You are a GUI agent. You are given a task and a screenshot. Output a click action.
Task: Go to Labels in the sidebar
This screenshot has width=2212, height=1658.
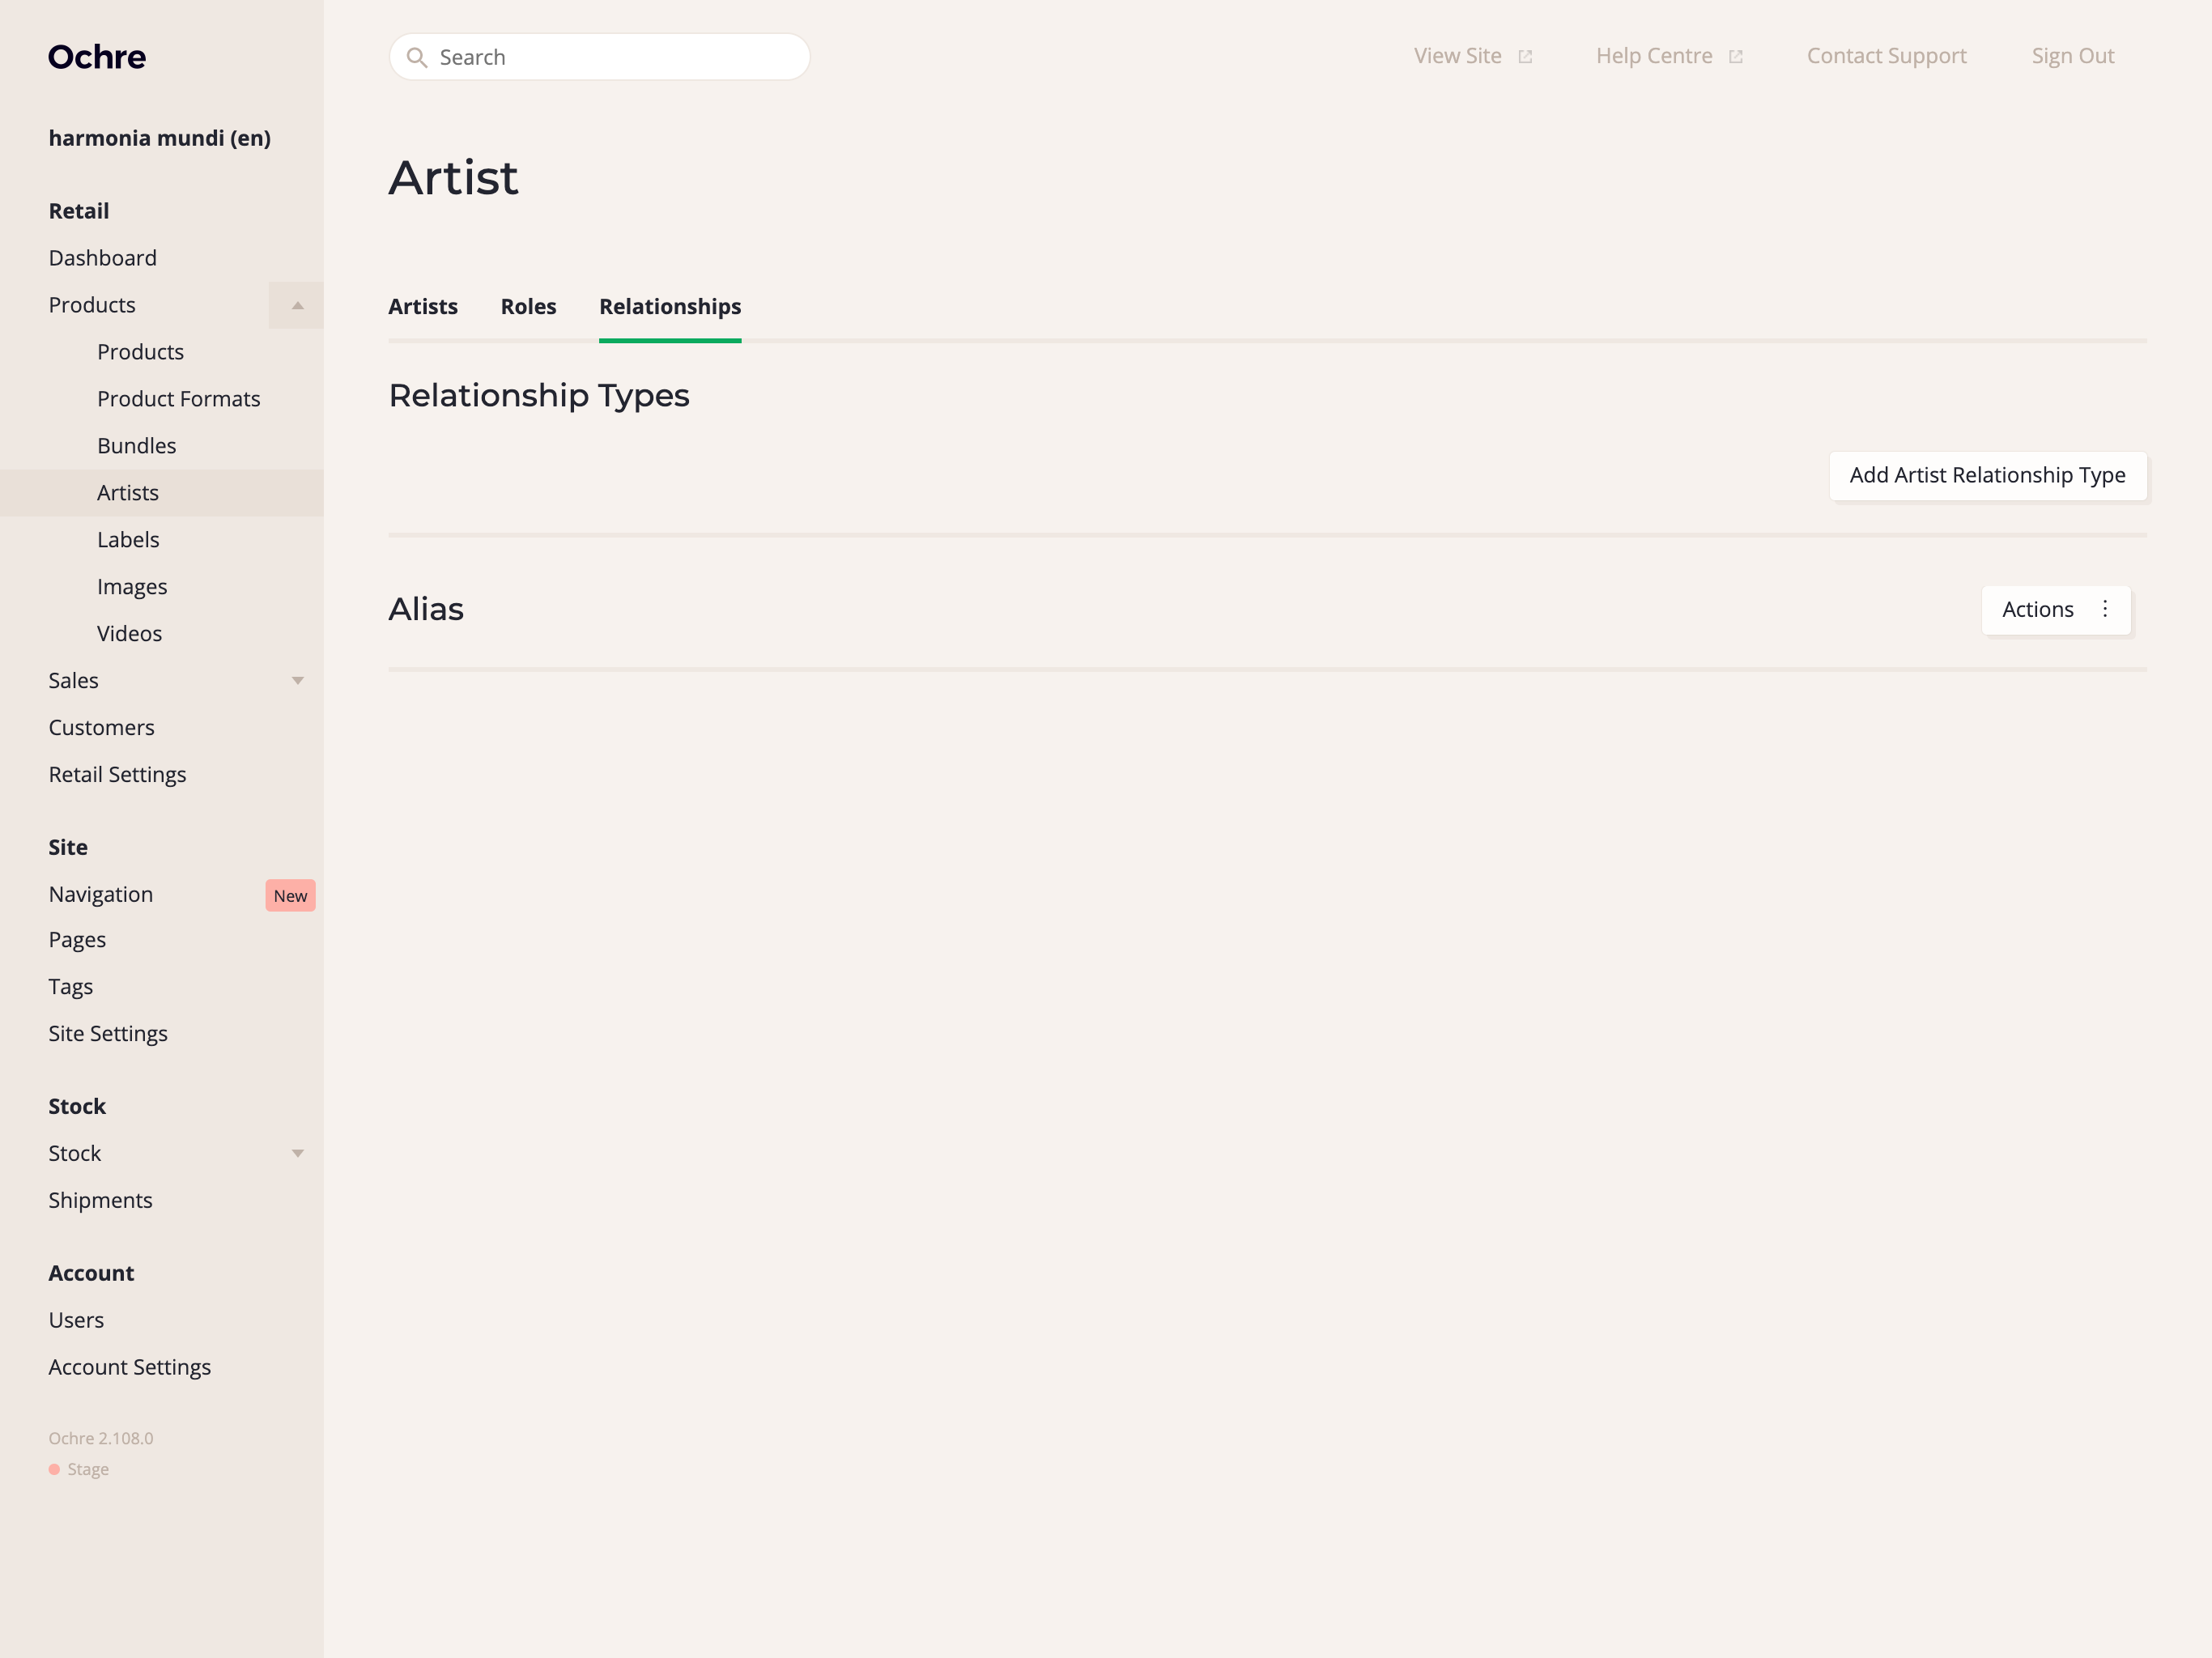pos(128,540)
